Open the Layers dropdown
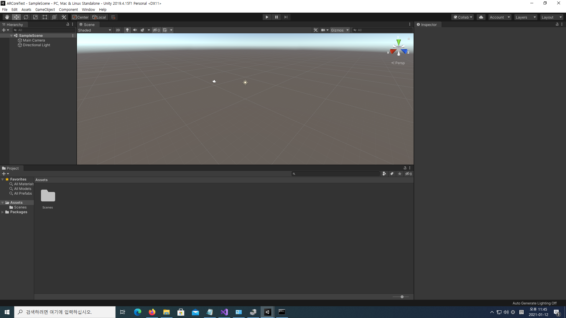This screenshot has width=566, height=318. [526, 17]
